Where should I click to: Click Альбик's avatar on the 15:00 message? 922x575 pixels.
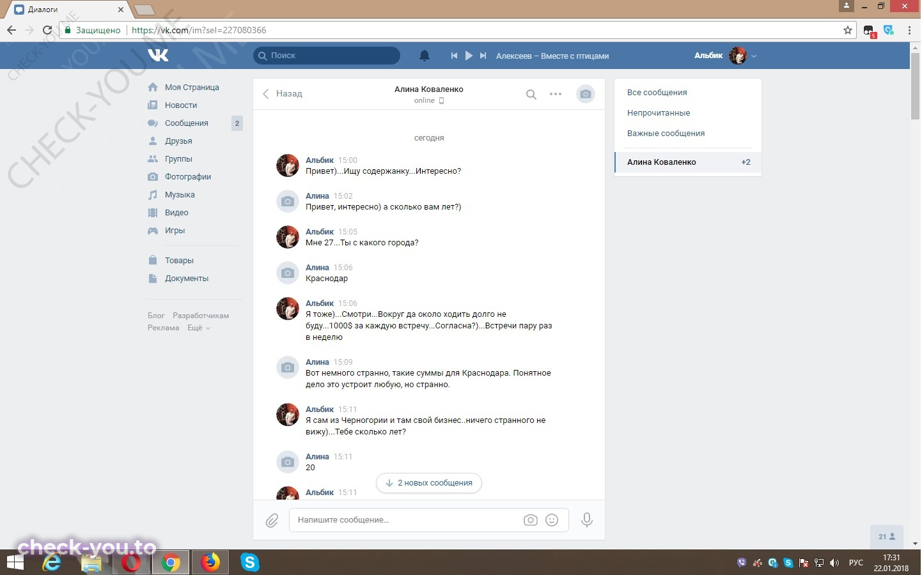[288, 165]
